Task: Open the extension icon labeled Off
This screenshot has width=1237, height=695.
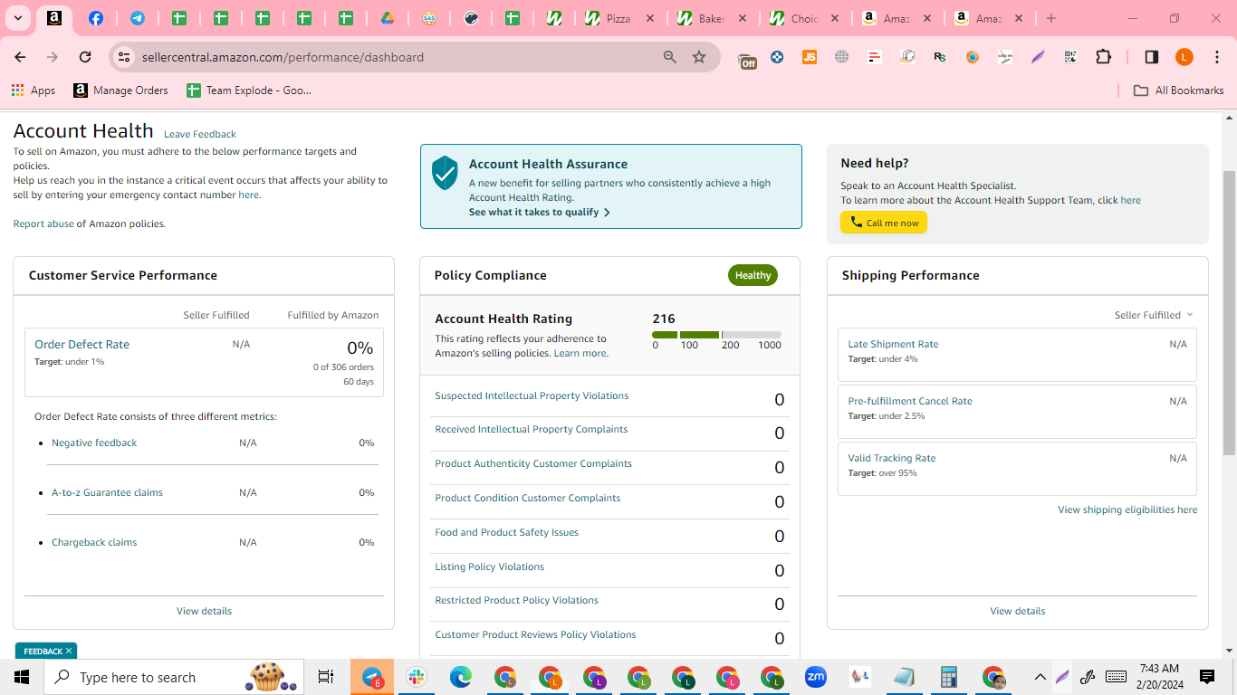Action: click(747, 59)
